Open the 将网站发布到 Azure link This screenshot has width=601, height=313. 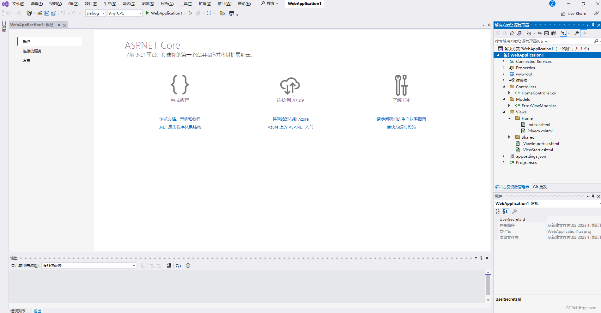(291, 119)
